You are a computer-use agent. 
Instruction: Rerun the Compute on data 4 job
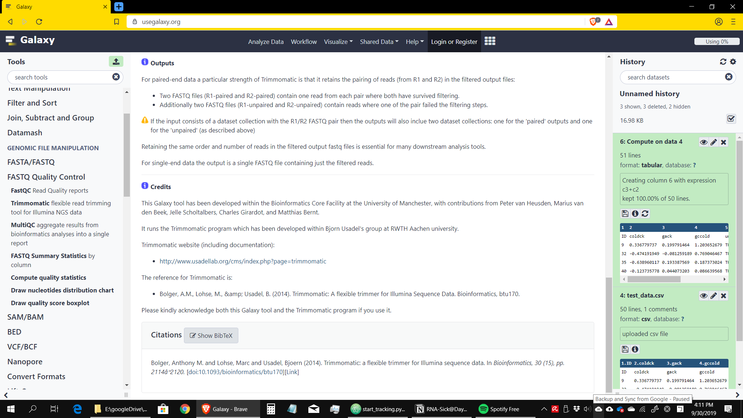645,213
